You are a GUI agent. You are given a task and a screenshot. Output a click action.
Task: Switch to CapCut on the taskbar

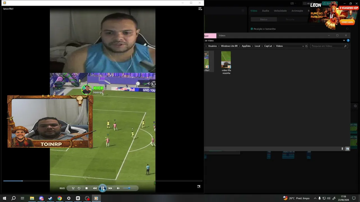[78, 198]
